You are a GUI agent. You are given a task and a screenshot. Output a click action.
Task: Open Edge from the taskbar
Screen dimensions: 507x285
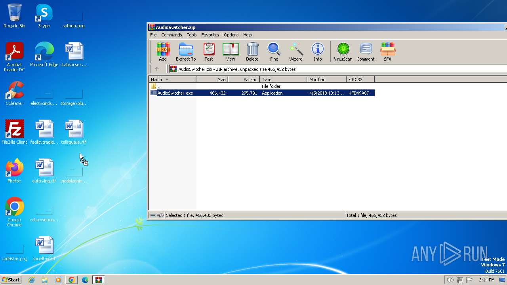point(85,280)
